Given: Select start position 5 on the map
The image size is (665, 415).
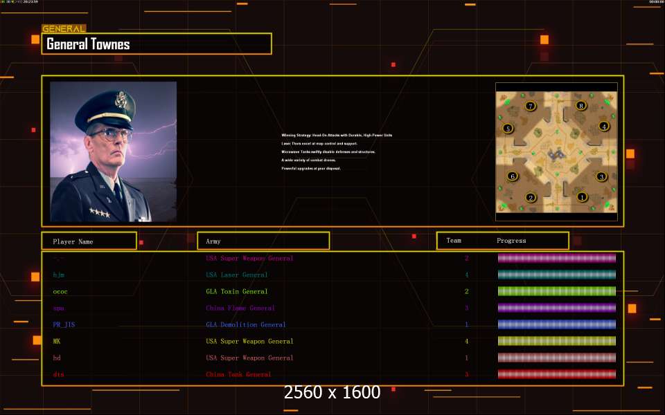Looking at the screenshot, I should (x=508, y=129).
